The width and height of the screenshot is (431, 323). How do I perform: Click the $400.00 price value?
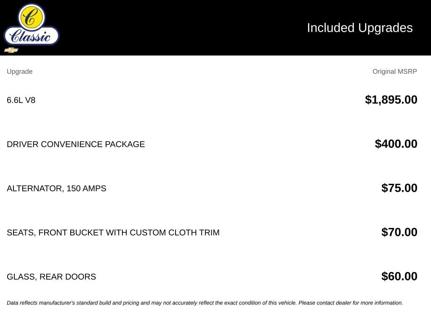[x=396, y=144]
